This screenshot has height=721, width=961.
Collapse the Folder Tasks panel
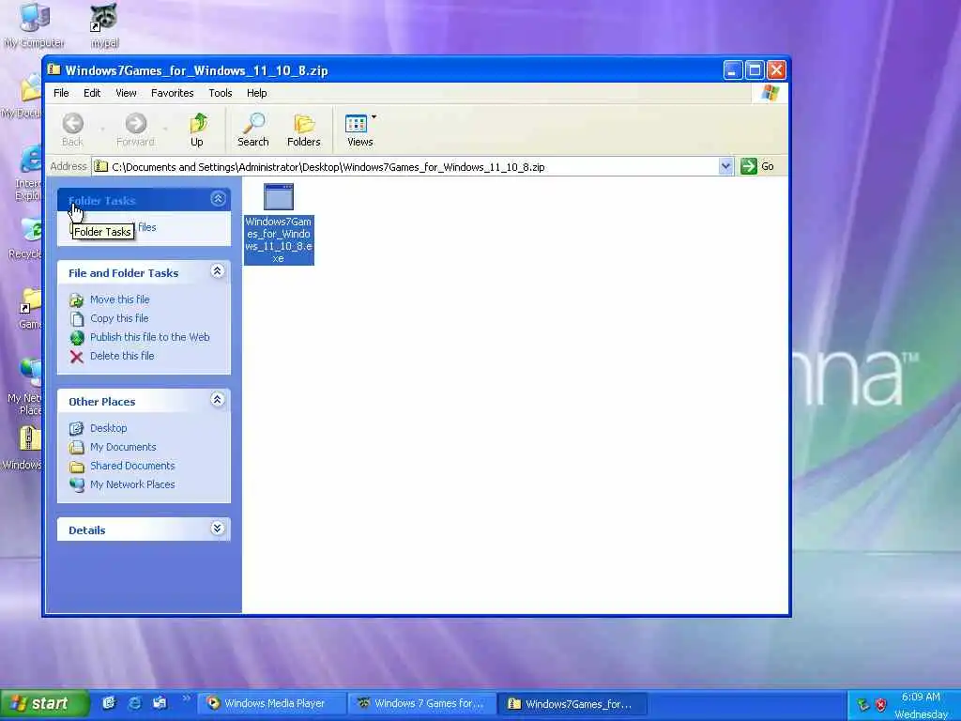point(218,199)
